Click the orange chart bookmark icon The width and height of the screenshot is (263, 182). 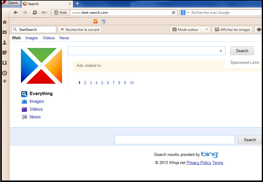coord(95,21)
